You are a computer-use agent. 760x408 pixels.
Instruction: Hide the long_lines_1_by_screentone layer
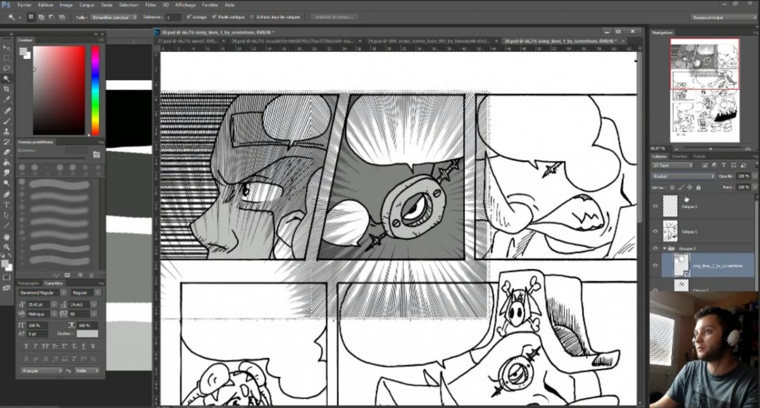tap(655, 266)
